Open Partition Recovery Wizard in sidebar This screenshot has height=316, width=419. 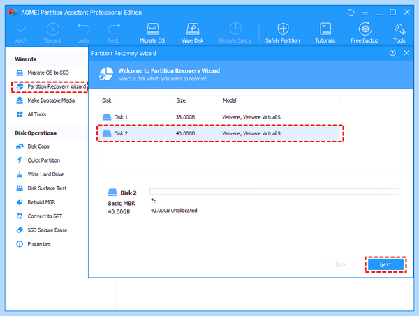(51, 86)
